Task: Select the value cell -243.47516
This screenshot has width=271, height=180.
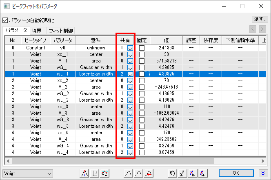Action: (166, 87)
